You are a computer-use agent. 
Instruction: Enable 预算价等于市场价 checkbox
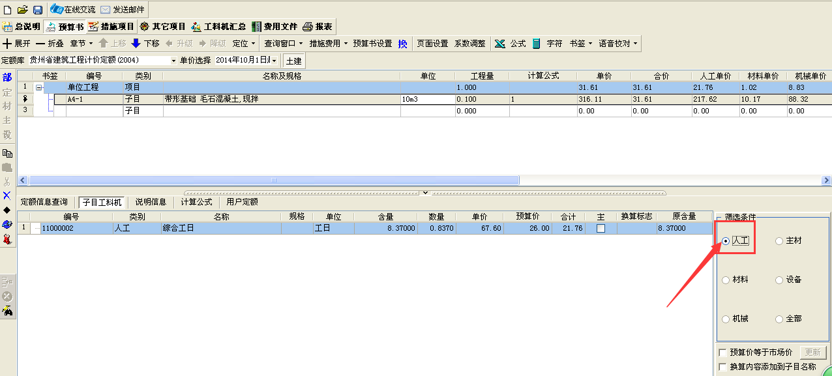pyautogui.click(x=722, y=353)
